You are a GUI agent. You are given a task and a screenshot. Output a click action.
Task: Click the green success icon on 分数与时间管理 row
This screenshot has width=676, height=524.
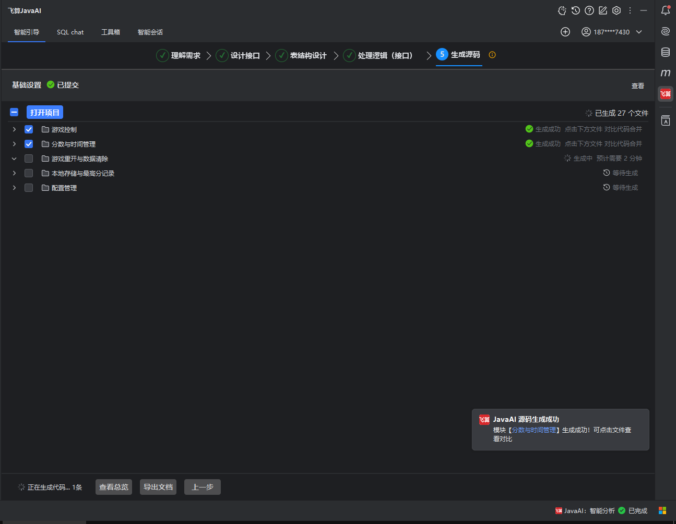point(529,143)
